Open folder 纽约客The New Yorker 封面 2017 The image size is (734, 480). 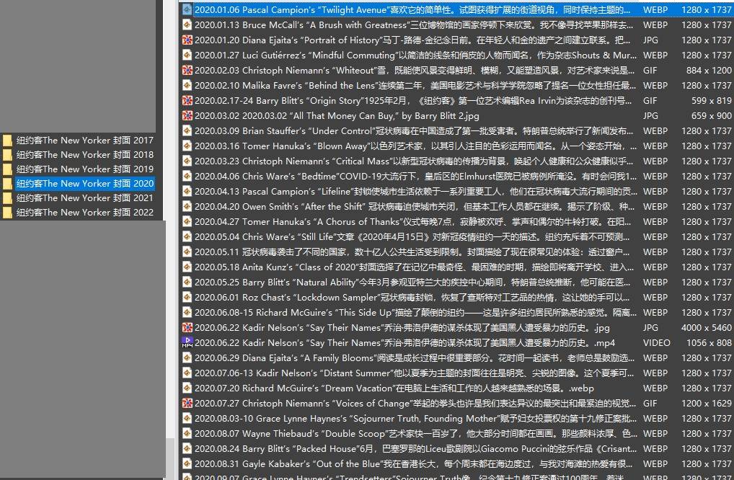(x=85, y=140)
